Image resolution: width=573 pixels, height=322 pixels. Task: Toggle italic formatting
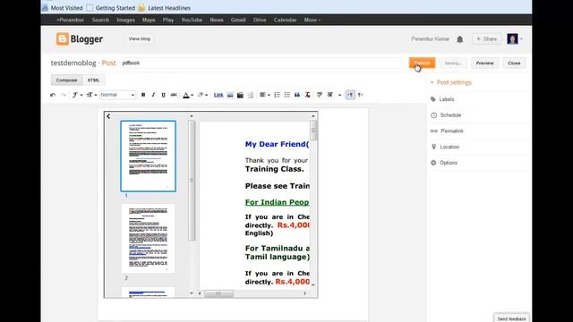click(x=153, y=95)
